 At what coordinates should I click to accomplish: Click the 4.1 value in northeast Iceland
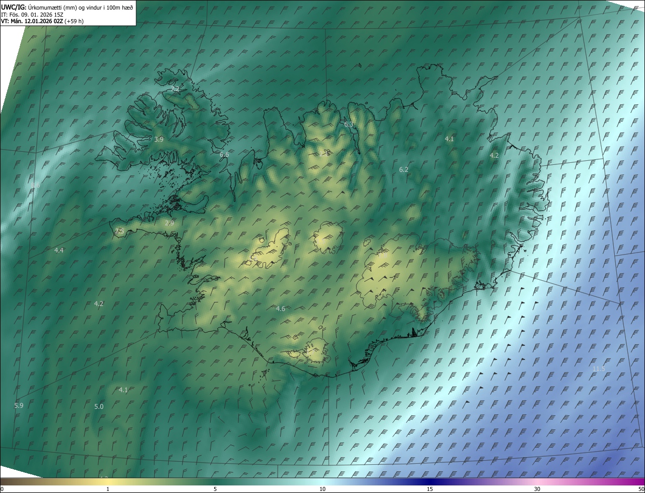click(x=449, y=139)
